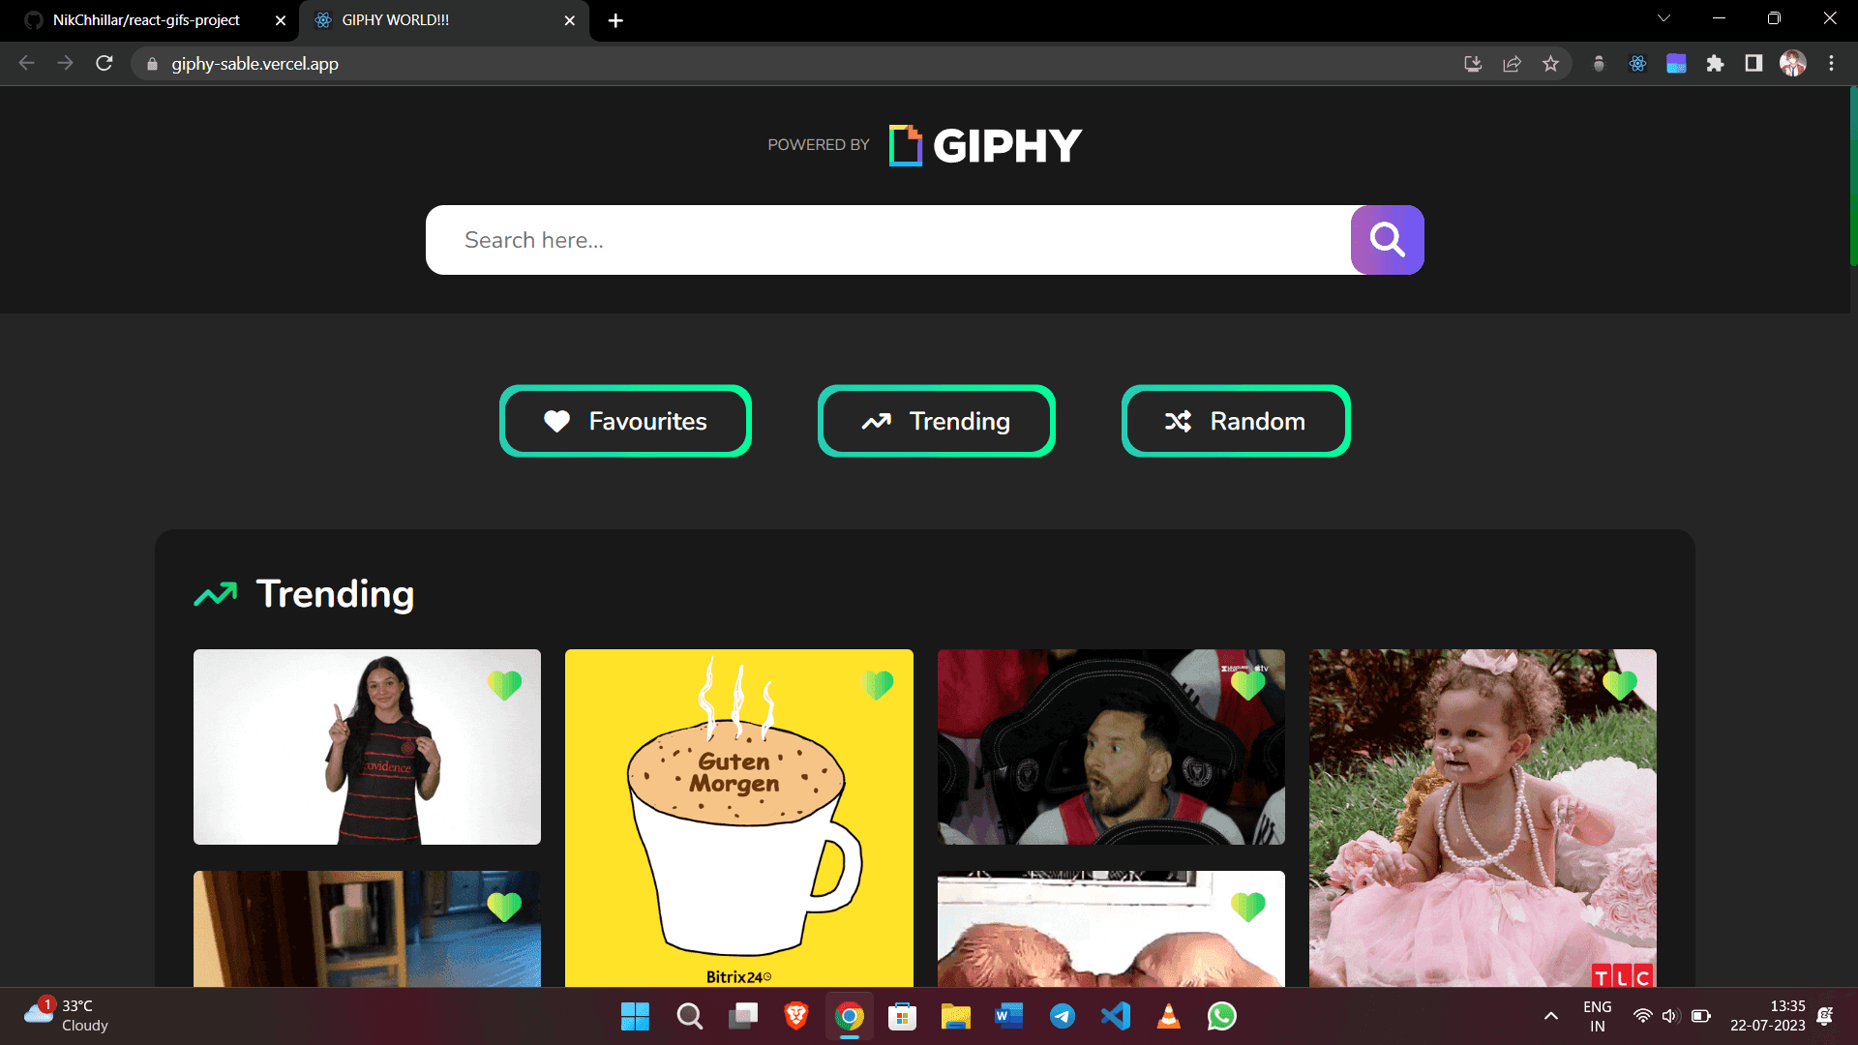This screenshot has width=1858, height=1045.
Task: Open Google Chrome taskbar icon
Action: [x=850, y=1016]
